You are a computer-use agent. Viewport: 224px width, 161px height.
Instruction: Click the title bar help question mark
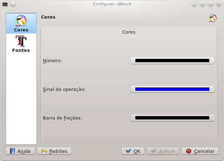[x=194, y=4]
